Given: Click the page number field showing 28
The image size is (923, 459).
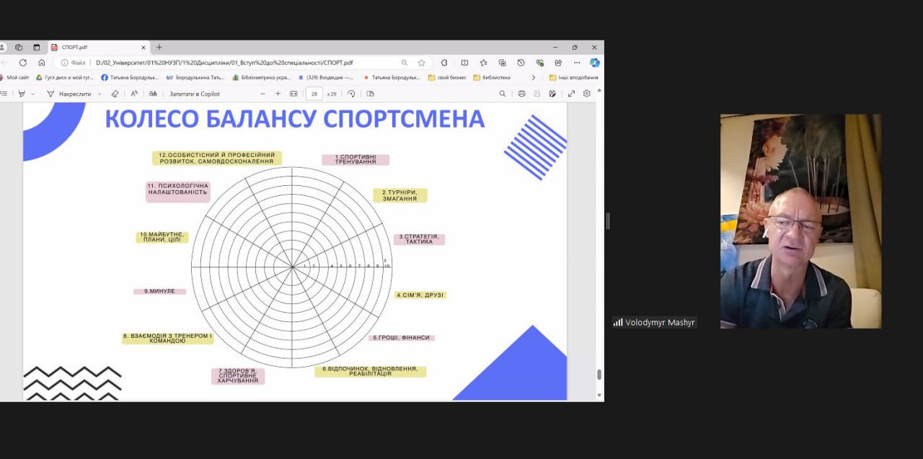Looking at the screenshot, I should (314, 94).
